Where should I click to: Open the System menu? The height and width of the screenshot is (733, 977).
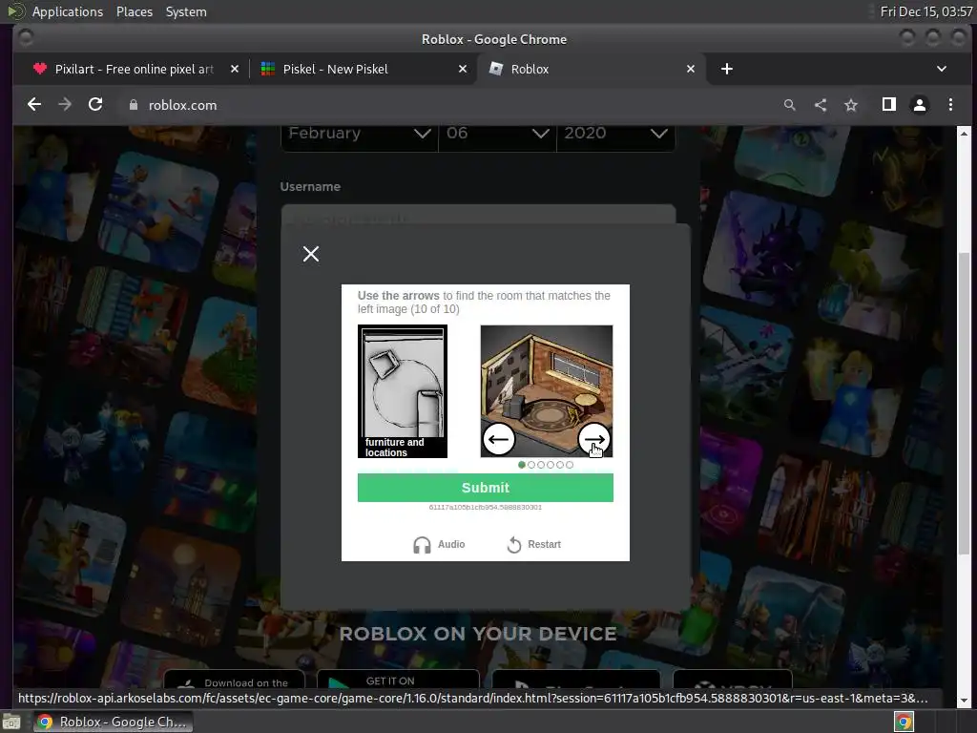[186, 11]
